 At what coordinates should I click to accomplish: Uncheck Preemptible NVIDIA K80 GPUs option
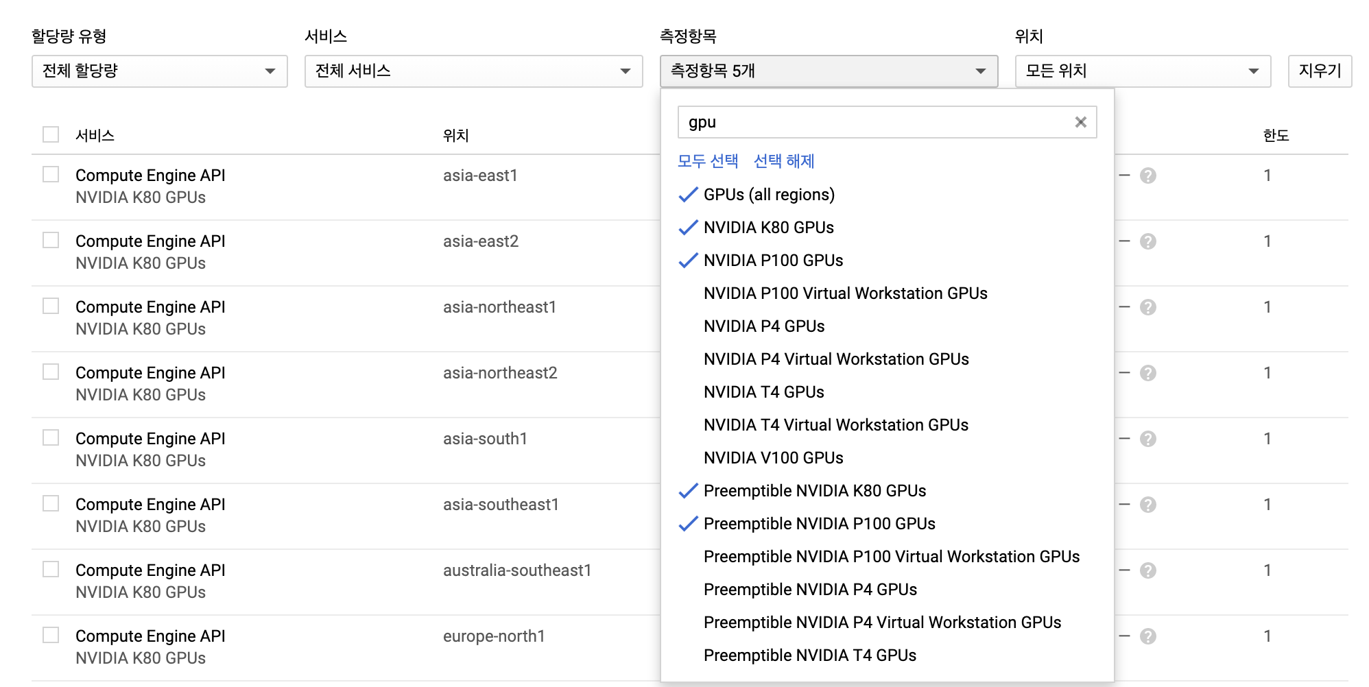887,491
